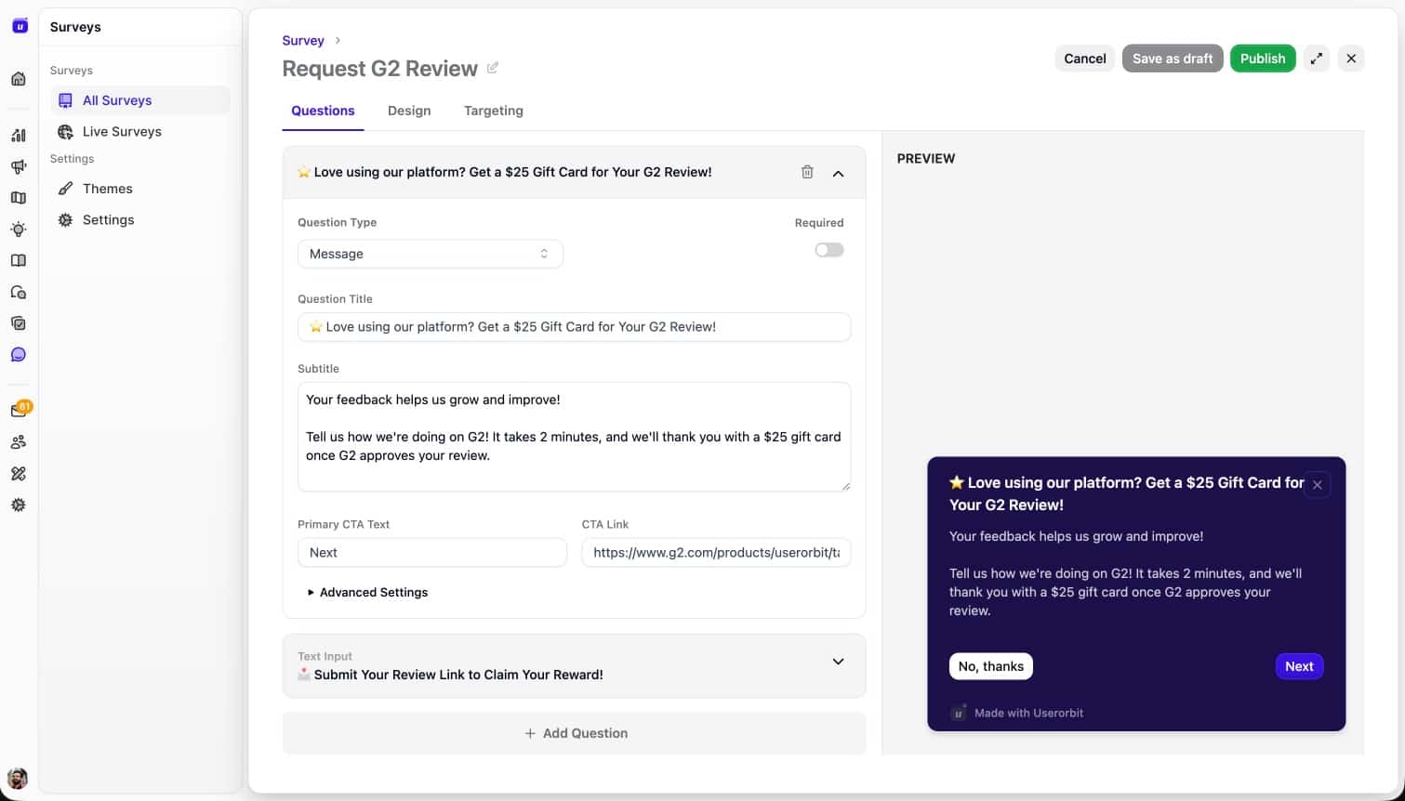
Task: Click Add Question below the question list
Action: (x=575, y=732)
